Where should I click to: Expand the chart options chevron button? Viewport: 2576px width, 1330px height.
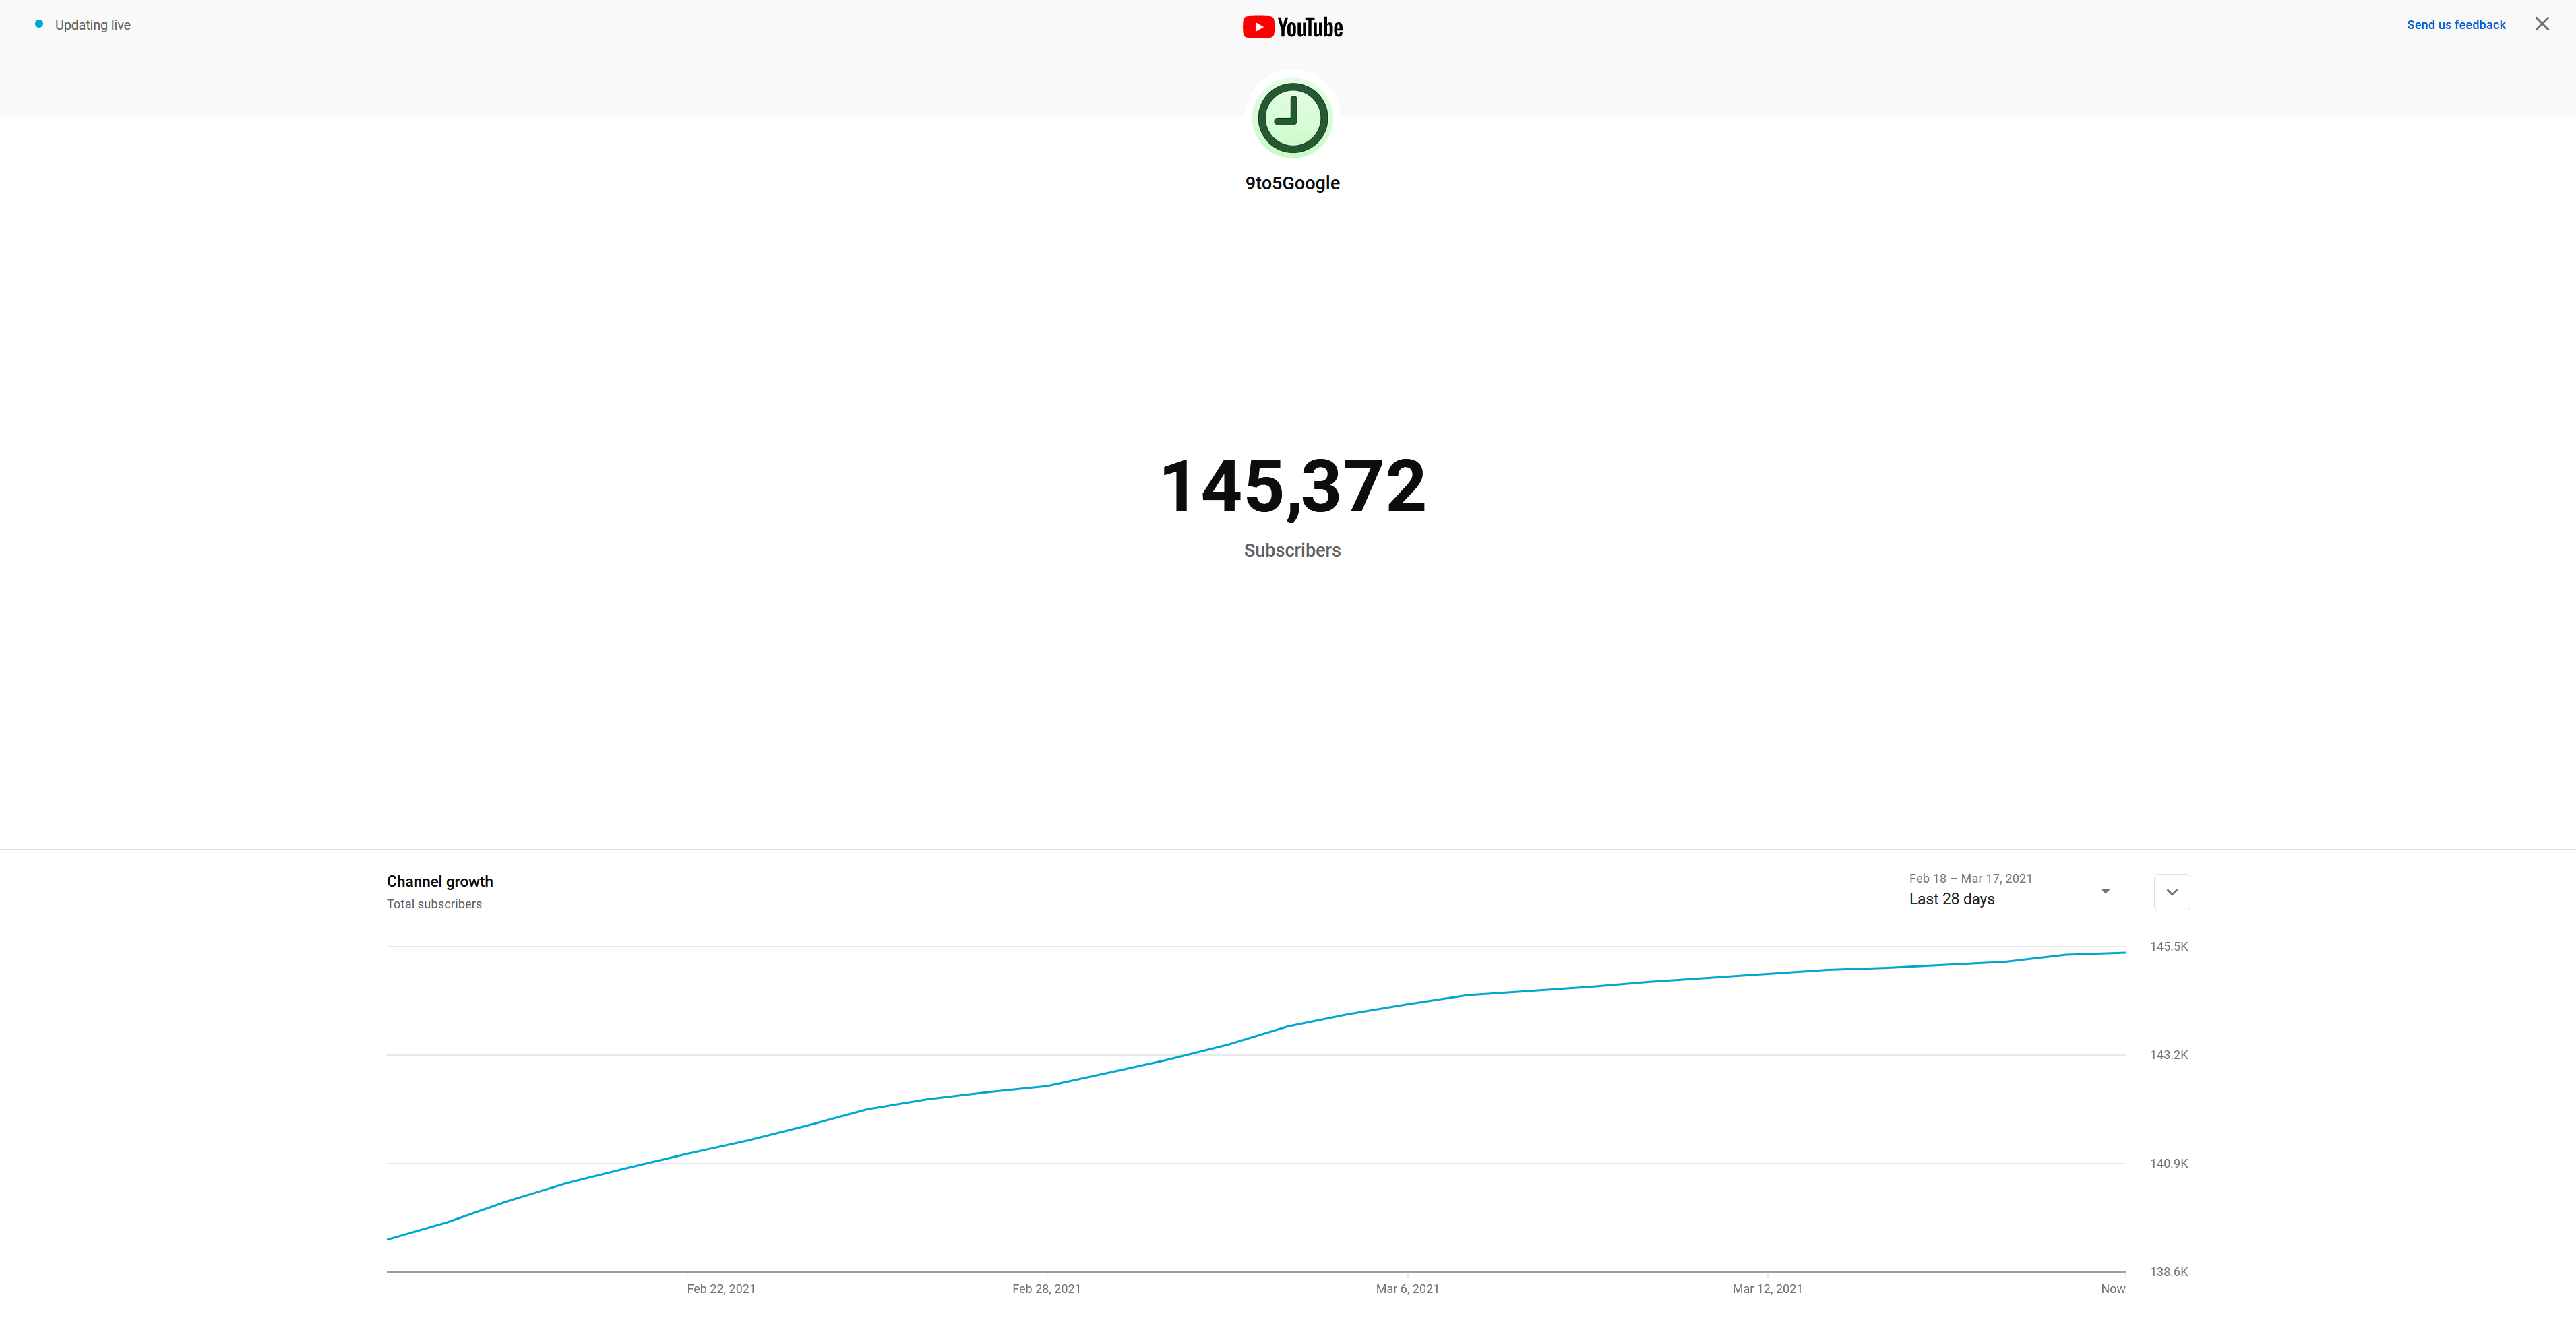2171,891
